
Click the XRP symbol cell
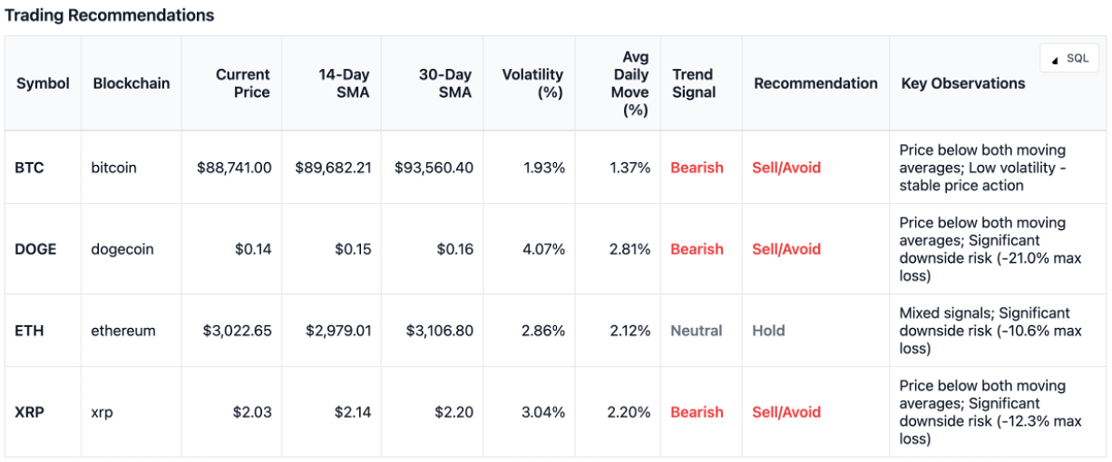[x=30, y=412]
